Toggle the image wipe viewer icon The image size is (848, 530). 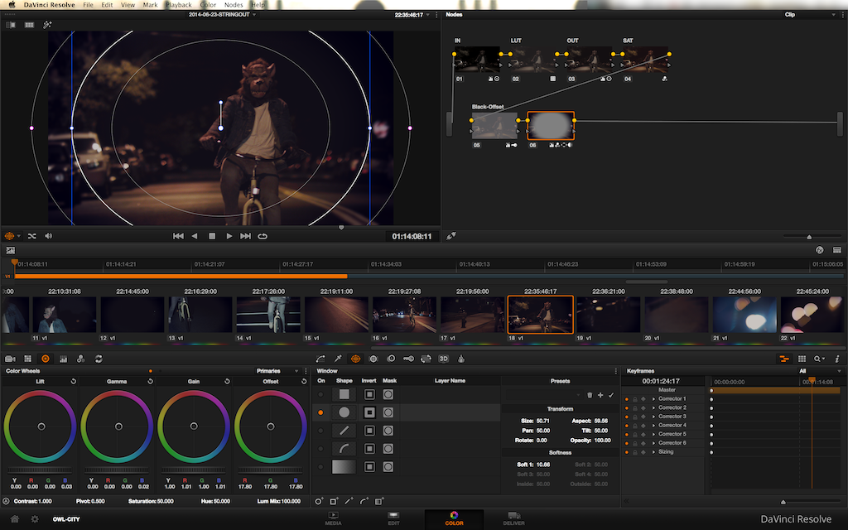(10, 25)
